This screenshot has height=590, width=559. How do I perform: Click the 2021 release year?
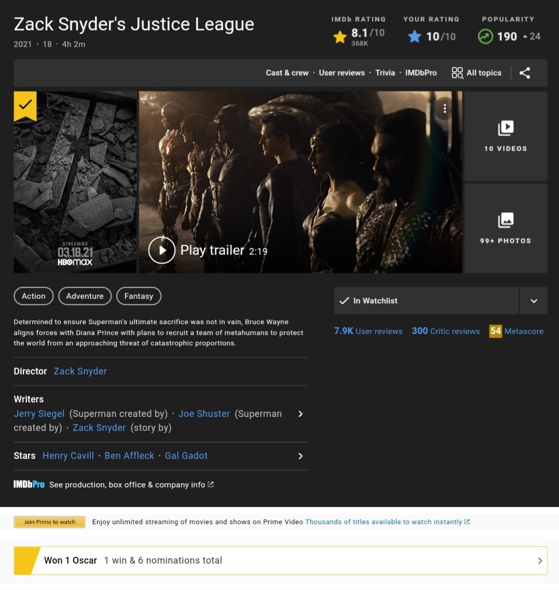click(x=23, y=45)
